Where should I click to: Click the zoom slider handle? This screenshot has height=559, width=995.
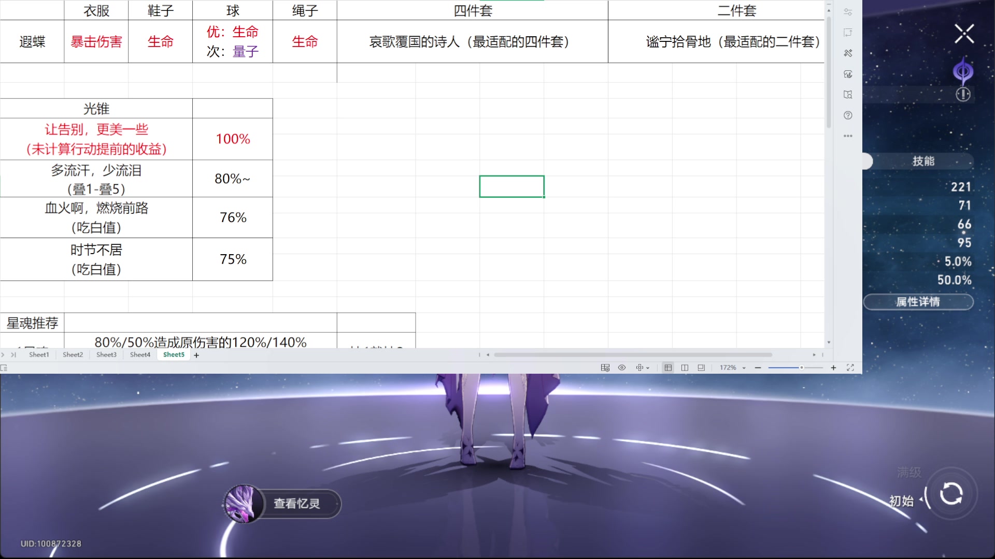click(801, 367)
